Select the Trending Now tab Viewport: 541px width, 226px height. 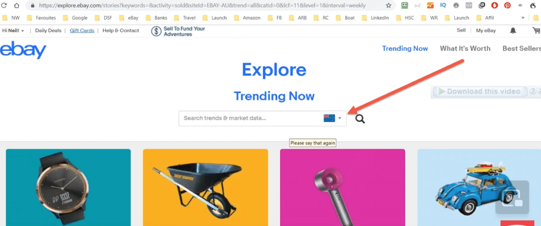(405, 49)
